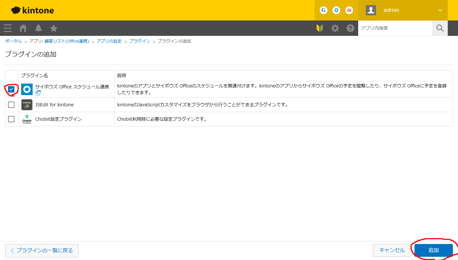The image size is (458, 260).
Task: Open the kintone home portal icon
Action: [x=23, y=28]
